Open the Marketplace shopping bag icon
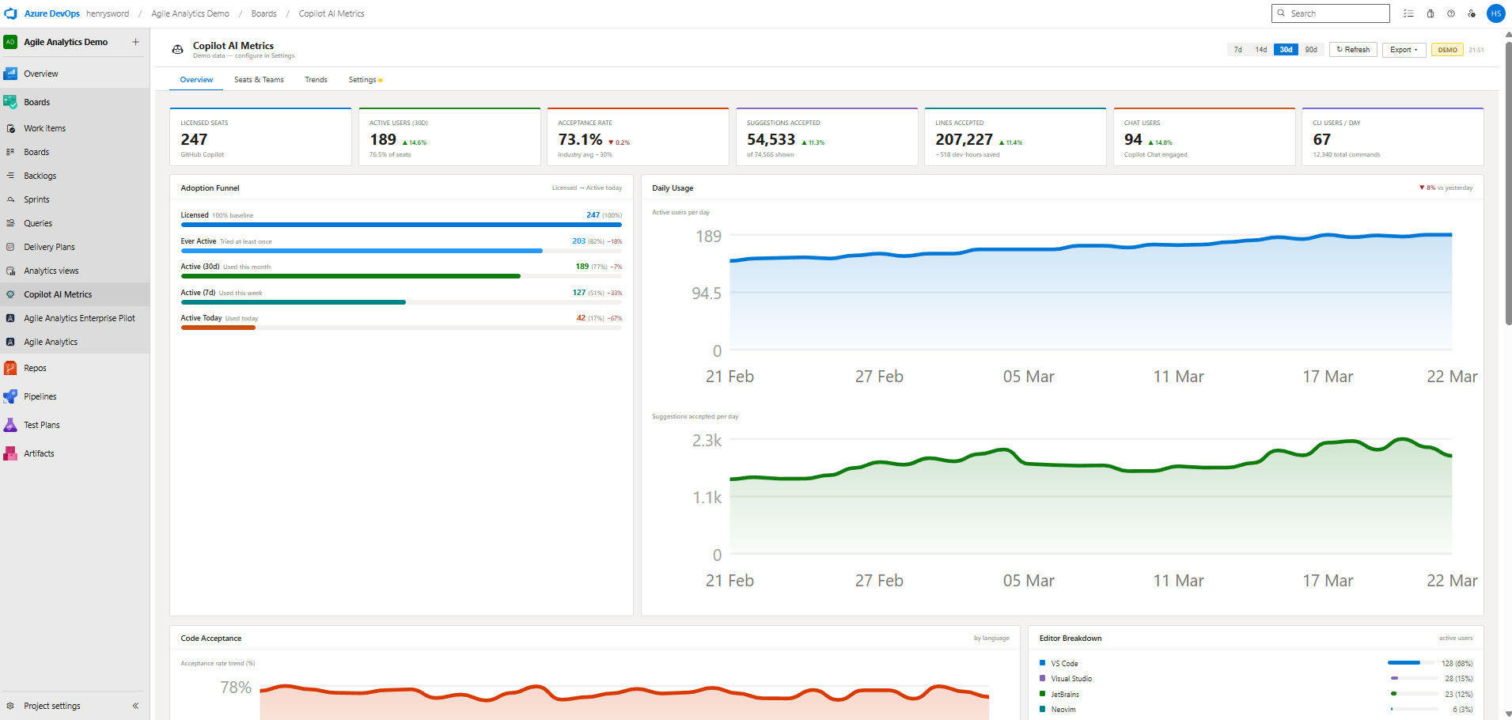 click(1430, 13)
